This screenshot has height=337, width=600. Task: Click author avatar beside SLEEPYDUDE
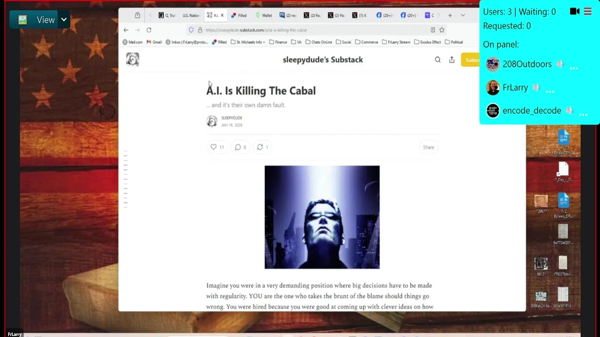pyautogui.click(x=212, y=121)
